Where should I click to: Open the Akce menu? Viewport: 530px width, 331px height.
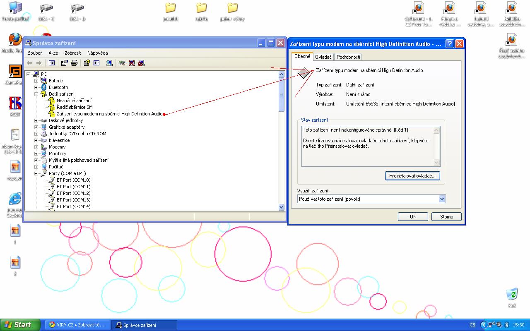53,53
